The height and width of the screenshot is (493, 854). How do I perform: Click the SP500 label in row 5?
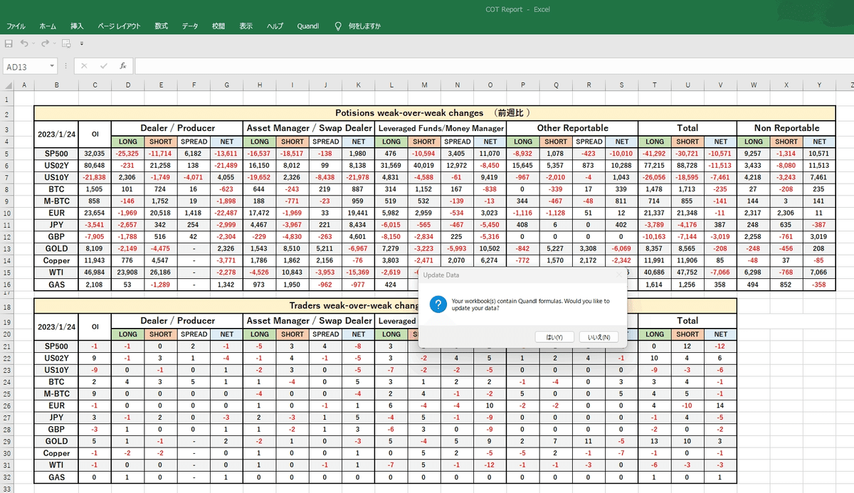click(56, 153)
